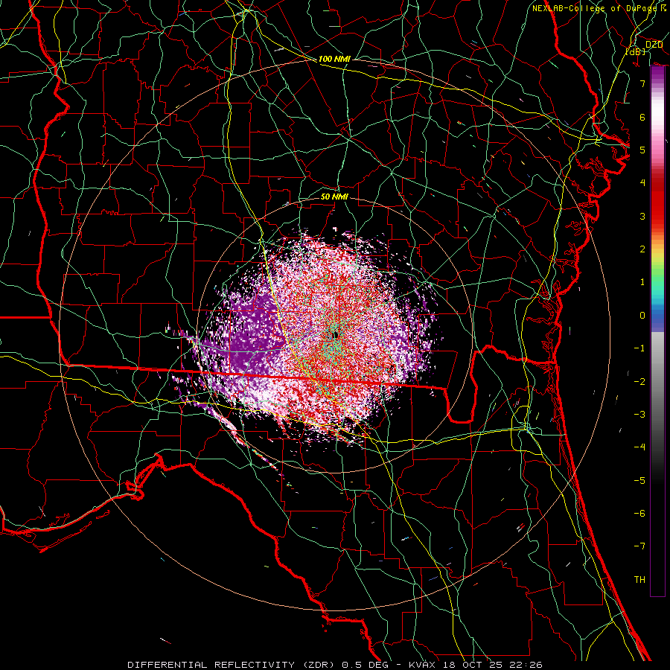Click the "-5" value on color scale
The image size is (670, 670).
pyautogui.click(x=639, y=481)
